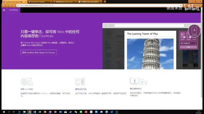
Task: Click the round article mode icon
Action: pos(194,31)
